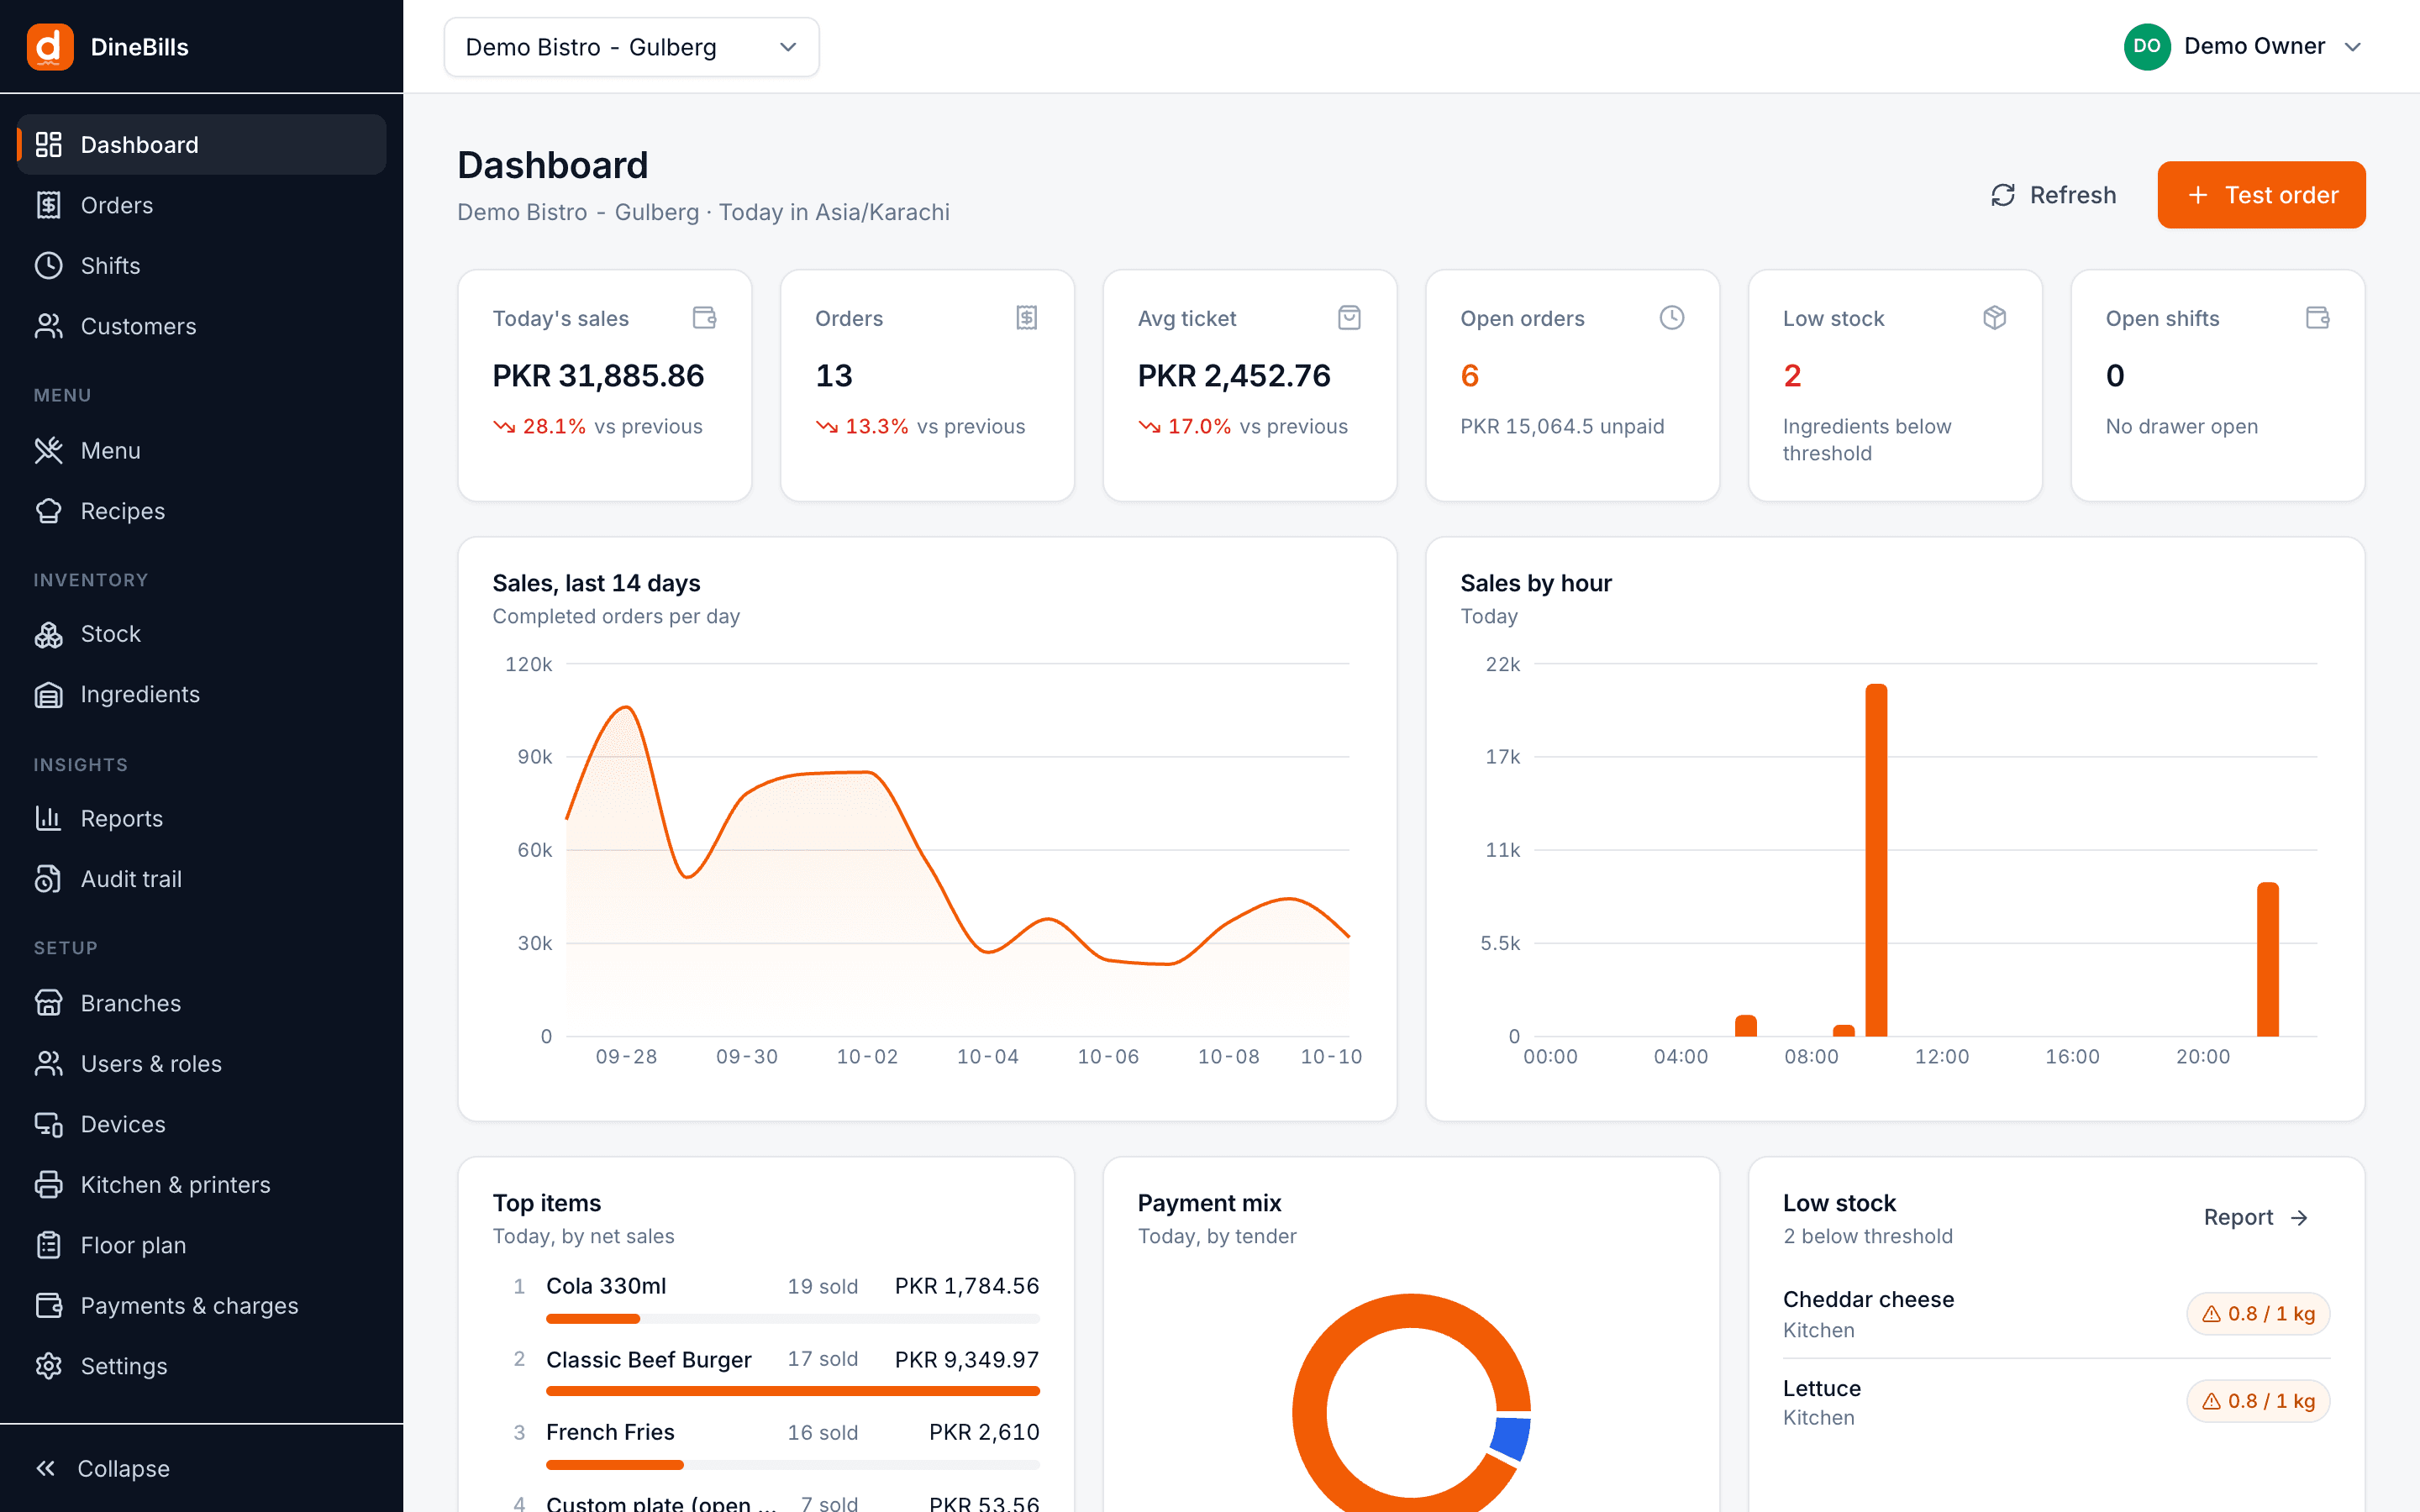Click the Orders card receipt icon

tap(1026, 318)
